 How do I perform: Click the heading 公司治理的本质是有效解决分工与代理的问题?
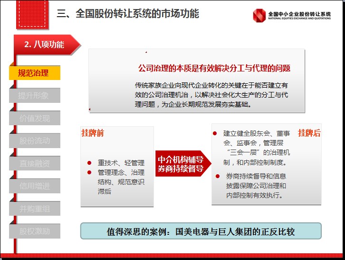coord(214,68)
